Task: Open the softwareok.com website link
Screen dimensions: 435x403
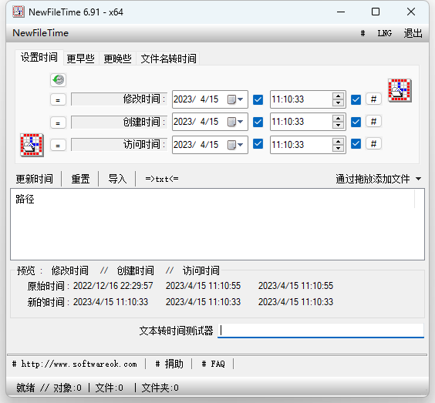Action: tap(75, 364)
